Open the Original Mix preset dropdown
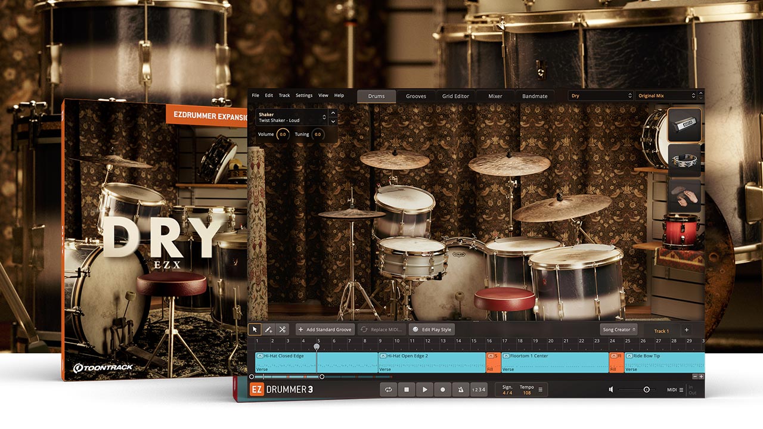Image resolution: width=763 pixels, height=429 pixels. click(x=665, y=96)
